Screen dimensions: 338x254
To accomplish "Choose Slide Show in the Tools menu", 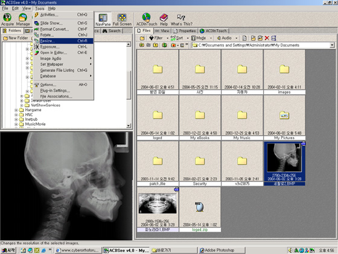I will click(x=63, y=23).
